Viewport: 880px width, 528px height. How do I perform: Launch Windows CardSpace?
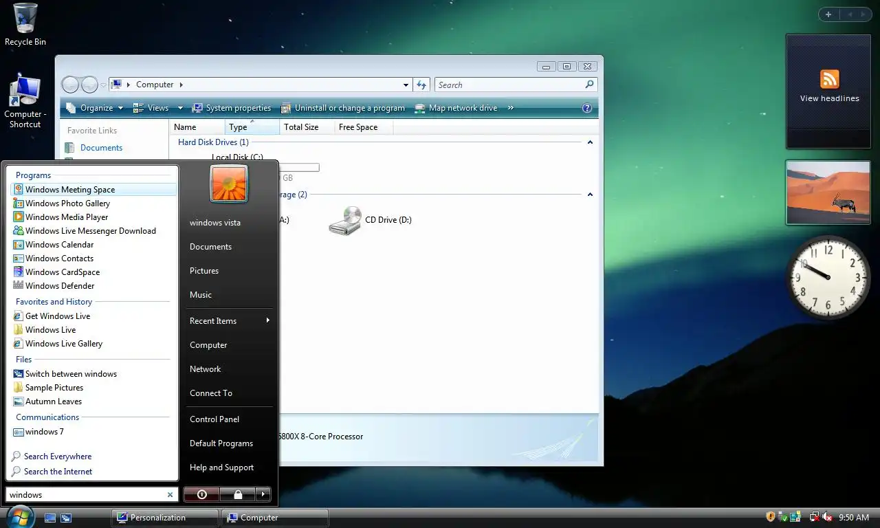click(x=94, y=272)
